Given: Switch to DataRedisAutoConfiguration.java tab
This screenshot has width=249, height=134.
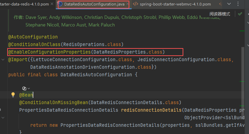Looking at the screenshot, I should [94, 4].
